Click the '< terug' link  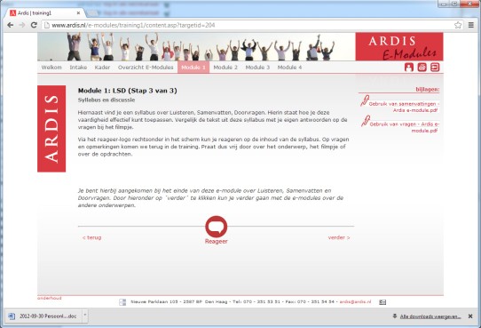click(91, 237)
